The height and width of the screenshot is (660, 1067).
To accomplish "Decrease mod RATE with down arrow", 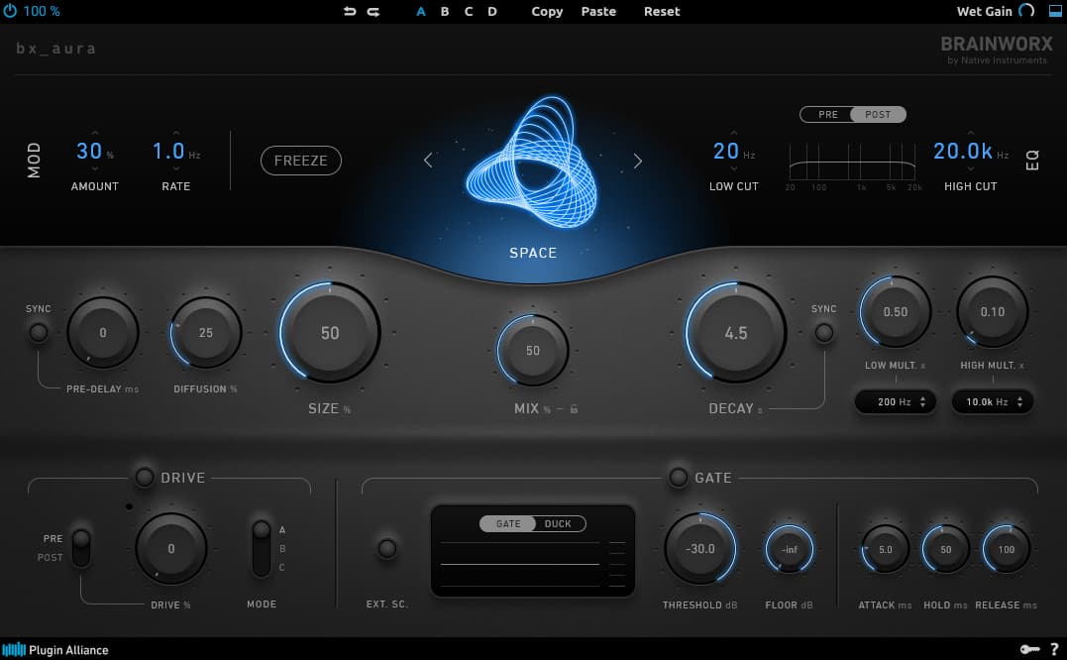I will (176, 168).
